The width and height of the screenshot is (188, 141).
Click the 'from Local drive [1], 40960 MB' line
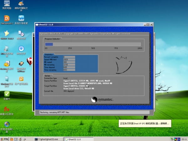tap(79, 89)
